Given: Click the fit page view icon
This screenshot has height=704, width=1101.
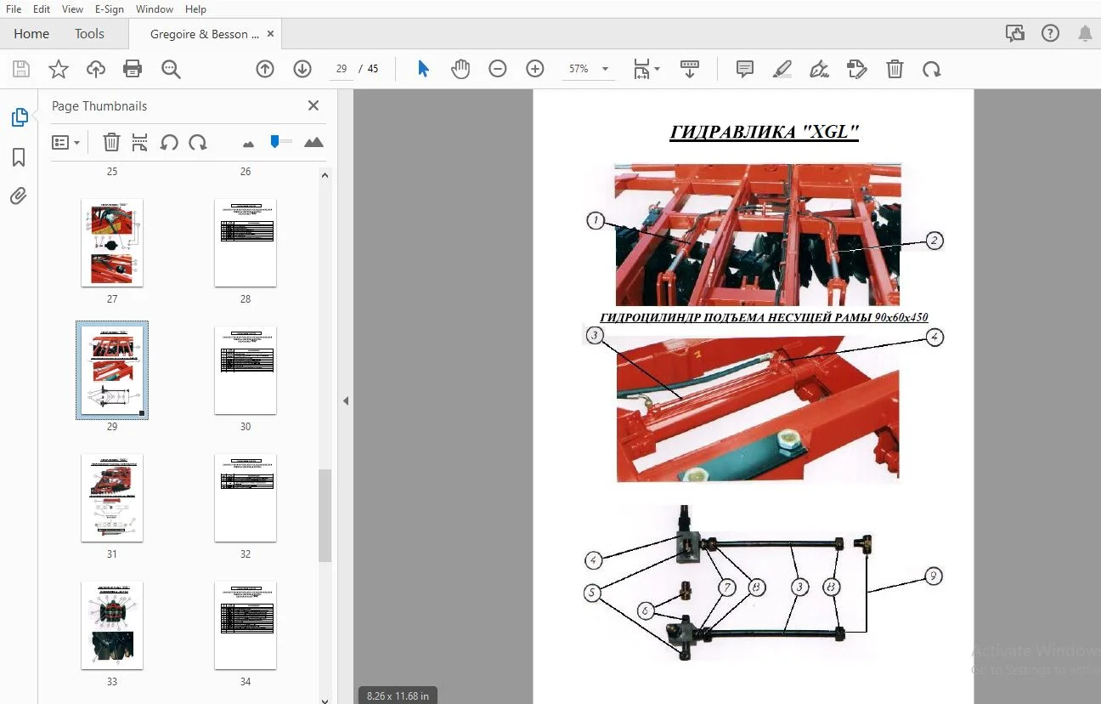Looking at the screenshot, I should [x=641, y=70].
